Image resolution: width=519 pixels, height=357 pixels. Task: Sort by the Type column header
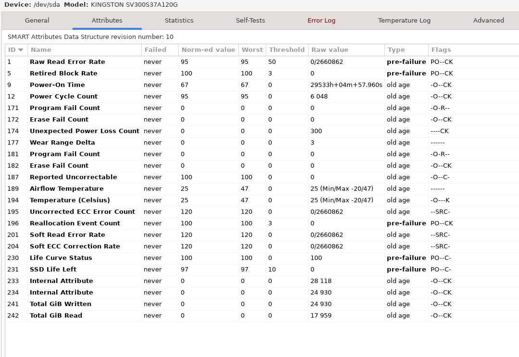tap(407, 50)
